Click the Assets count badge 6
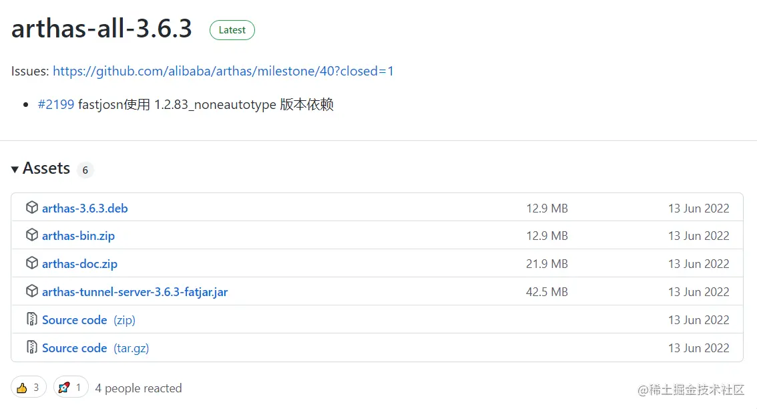This screenshot has width=757, height=409. (85, 170)
